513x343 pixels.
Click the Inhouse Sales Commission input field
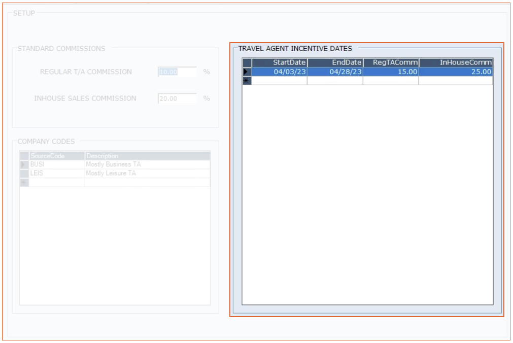[x=177, y=98]
